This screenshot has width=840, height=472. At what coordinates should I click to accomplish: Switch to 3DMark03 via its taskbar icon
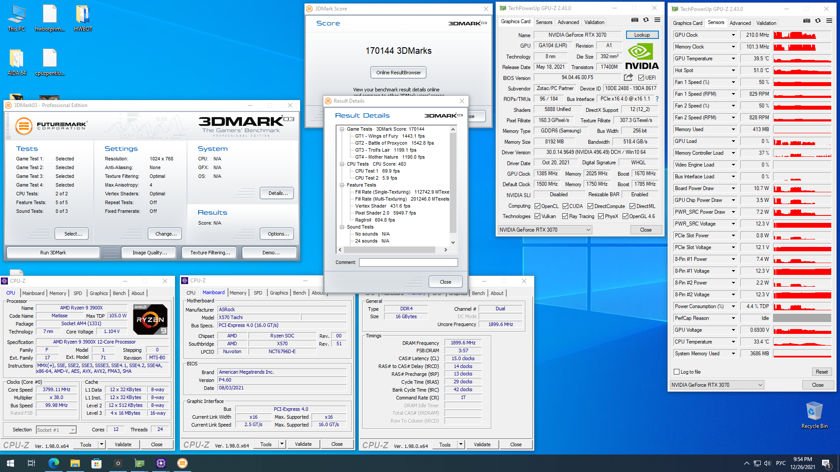pos(182,463)
